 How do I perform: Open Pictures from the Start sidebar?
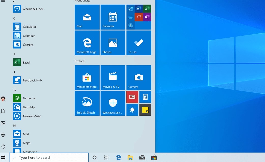[3, 123]
